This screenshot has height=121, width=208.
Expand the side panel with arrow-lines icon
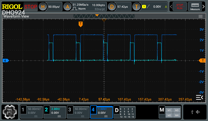click(199, 97)
